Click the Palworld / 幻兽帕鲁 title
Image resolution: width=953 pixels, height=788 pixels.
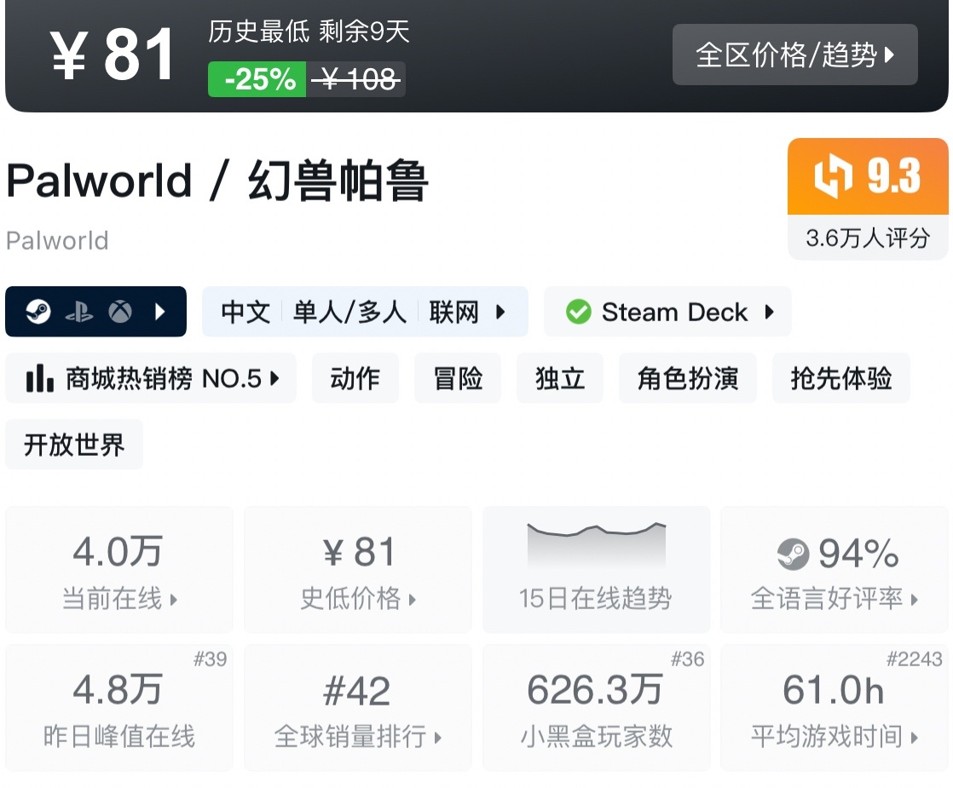tap(217, 181)
